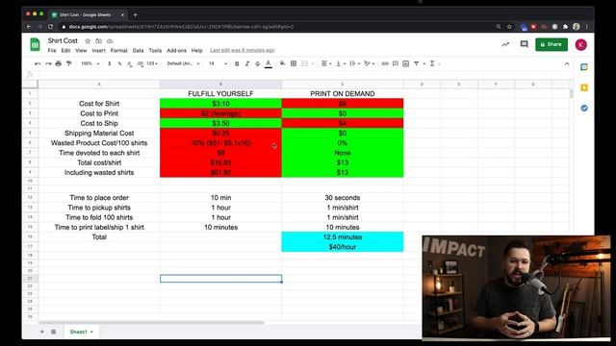Screen dimensions: 616x346
Task: Open the File menu
Action: (52, 51)
